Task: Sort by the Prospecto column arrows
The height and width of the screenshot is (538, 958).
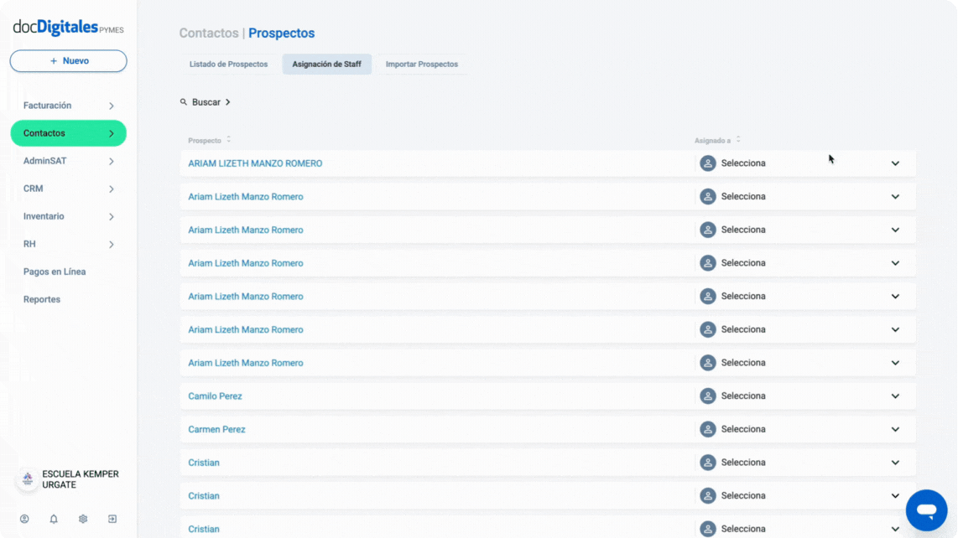Action: 228,140
